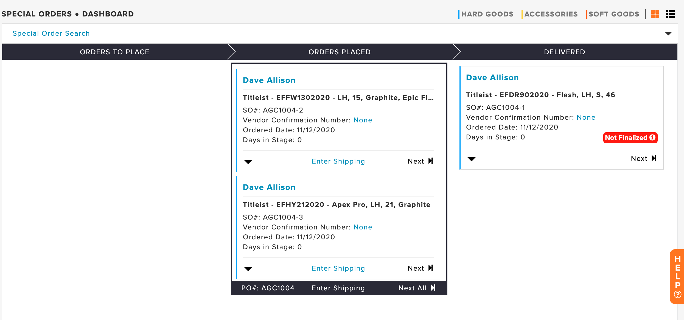Click Ordered Date on AGC1004-2 card
684x320 pixels.
click(x=289, y=130)
